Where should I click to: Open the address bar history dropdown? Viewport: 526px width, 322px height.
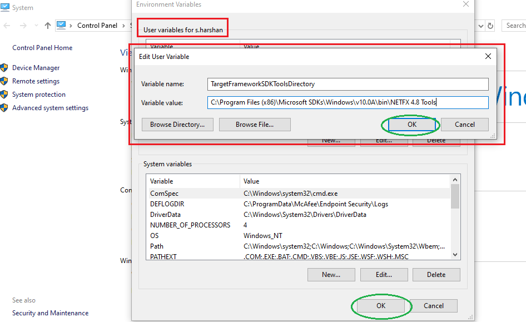tap(480, 26)
